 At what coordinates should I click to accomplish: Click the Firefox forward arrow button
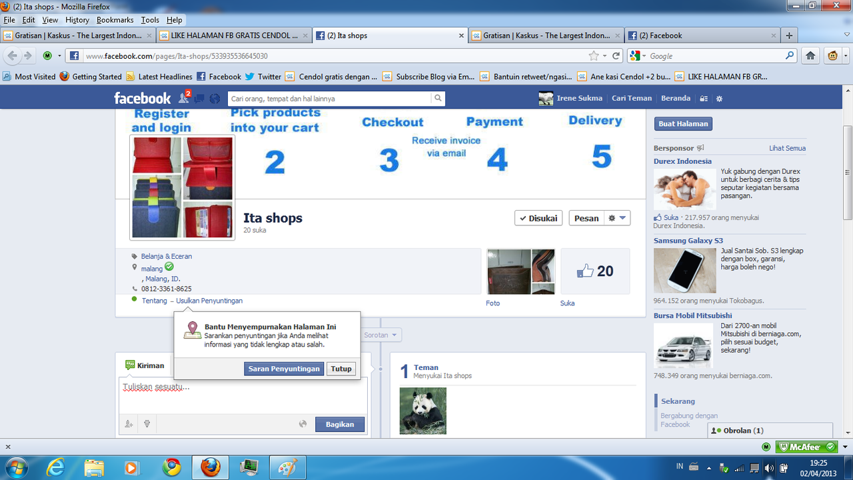click(27, 55)
